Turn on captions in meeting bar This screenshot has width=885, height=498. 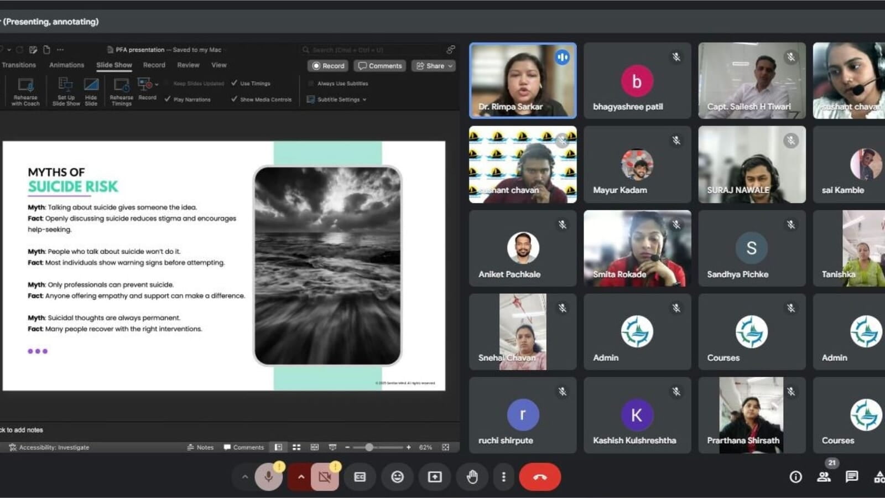[360, 477]
